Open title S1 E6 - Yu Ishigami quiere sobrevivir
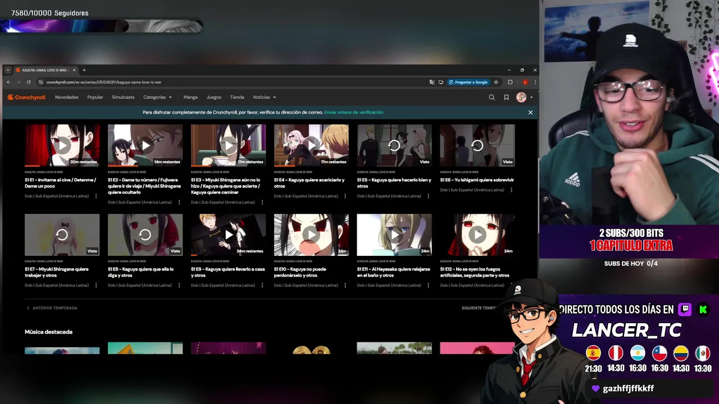 click(477, 180)
